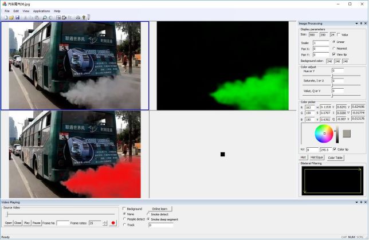
Task: Select the Linear radio option
Action: tap(334, 42)
